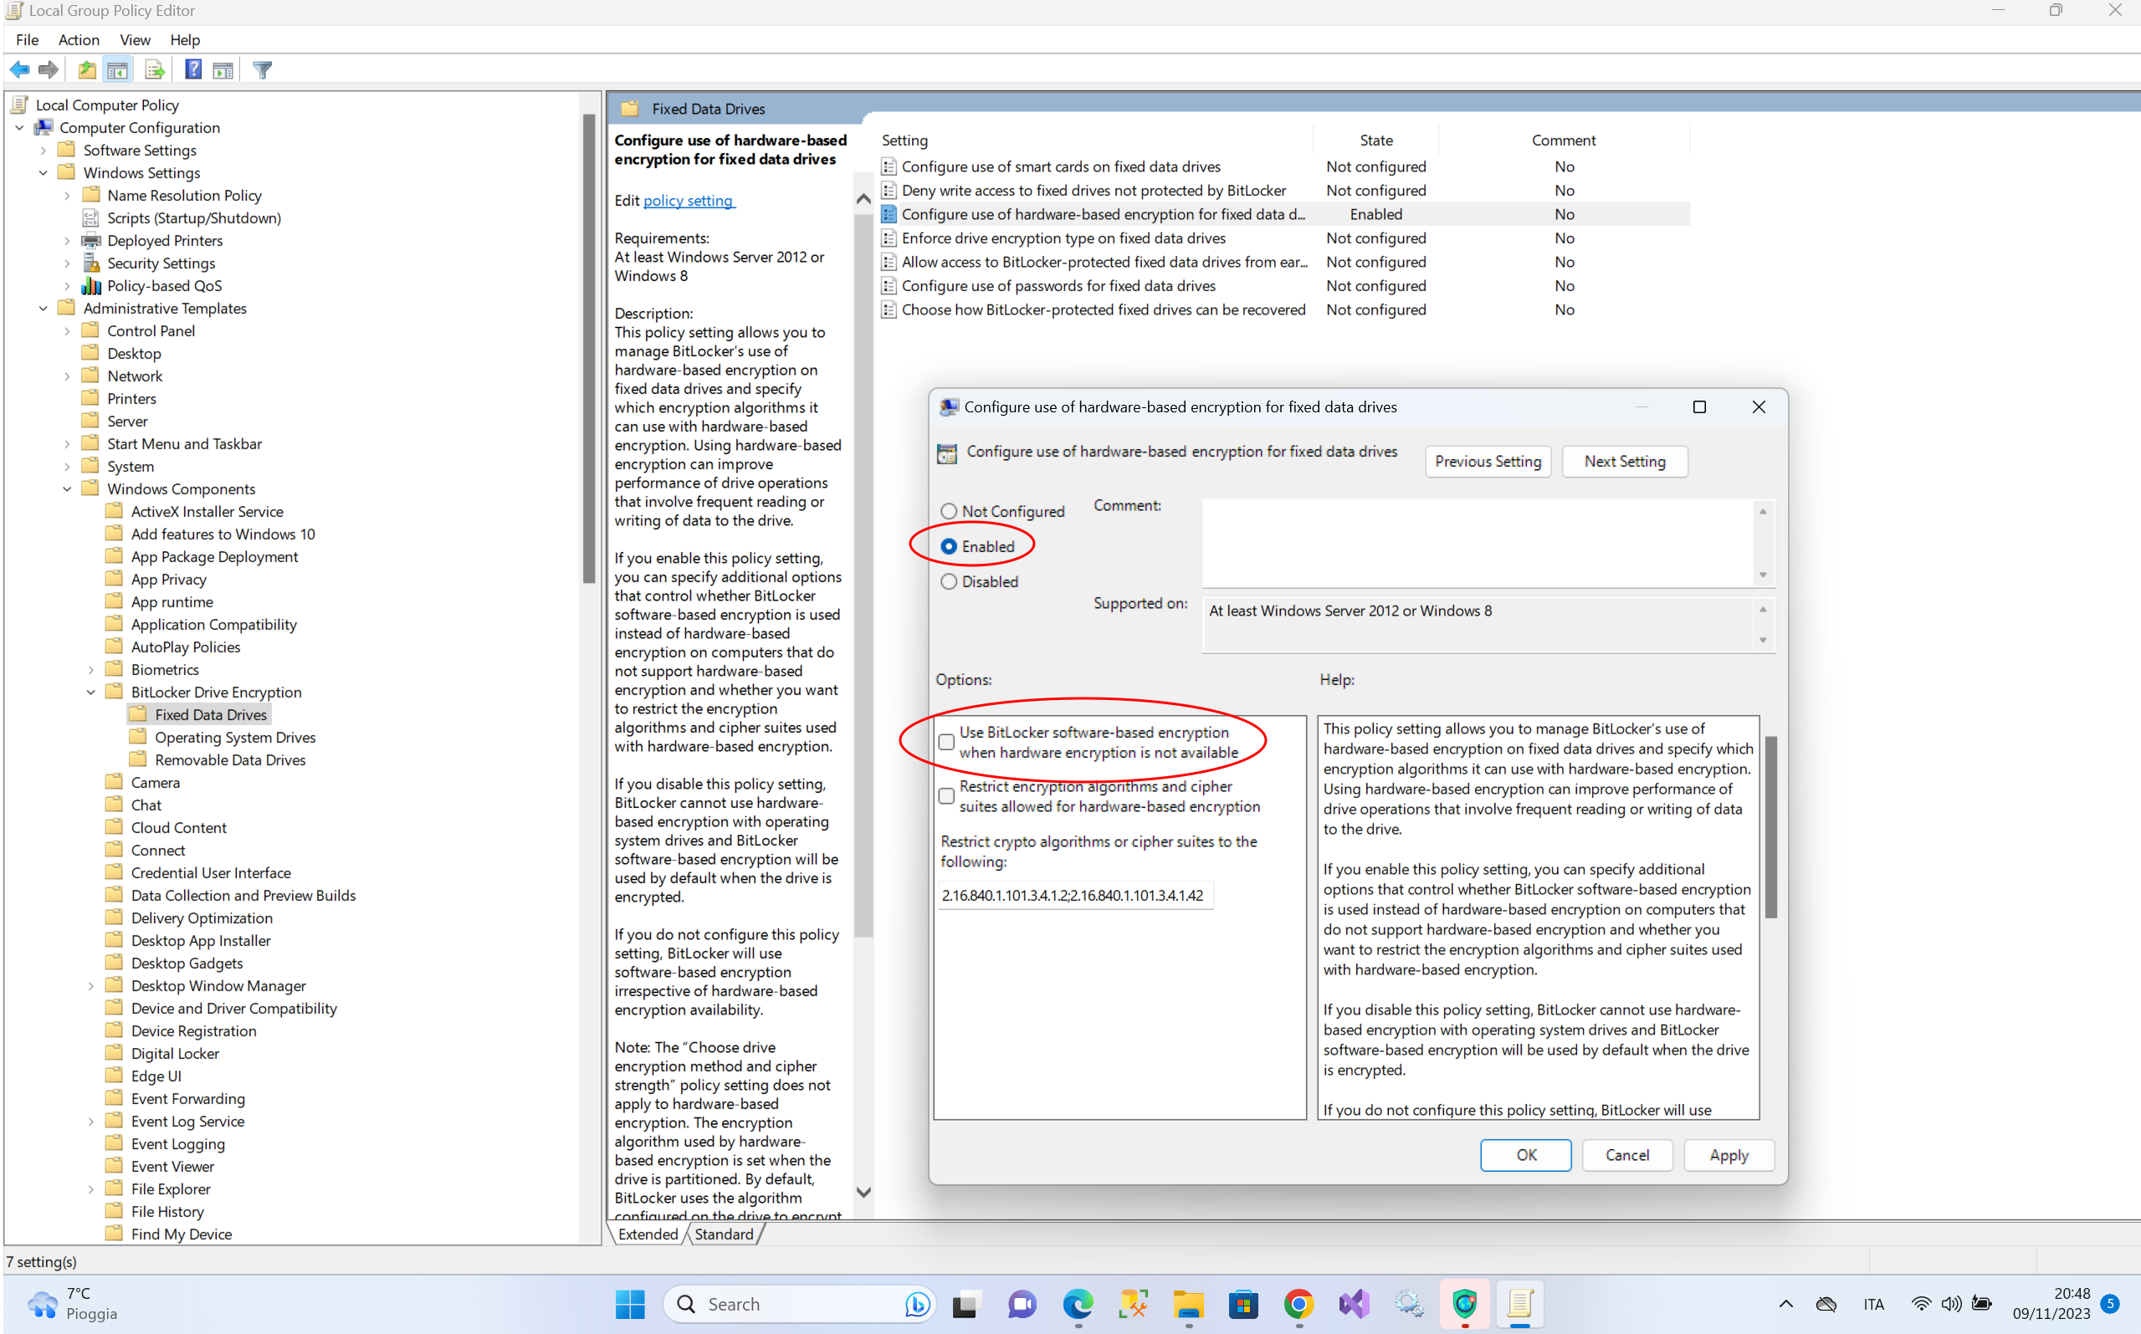
Task: Select the Disabled radio button
Action: pos(949,581)
